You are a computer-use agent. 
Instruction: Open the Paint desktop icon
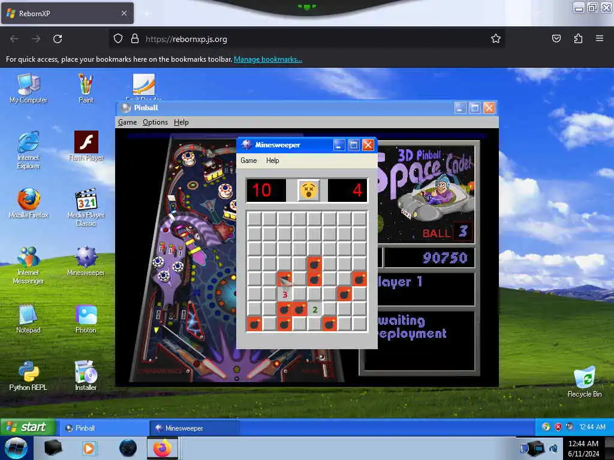[x=85, y=89]
